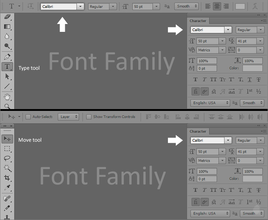Toggle text orientation in the options bar
Image resolution: width=268 pixels, height=220 pixels.
pos(31,6)
